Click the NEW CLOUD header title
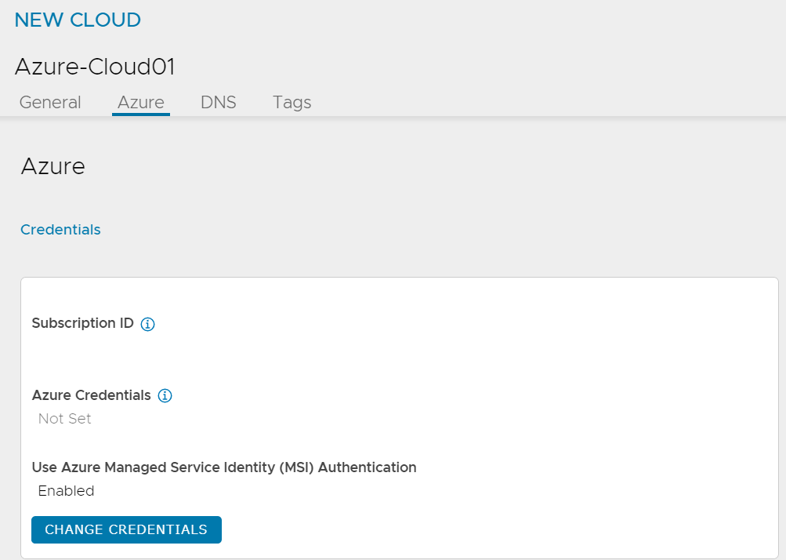Screen dimensions: 786x560 [78, 20]
